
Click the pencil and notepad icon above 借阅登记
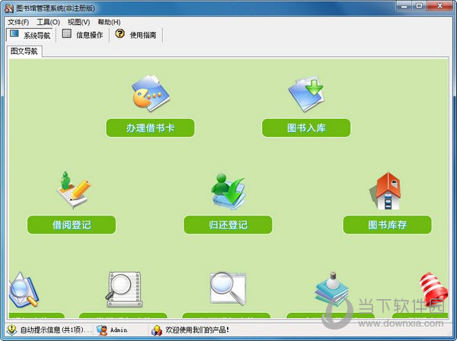[x=73, y=190]
